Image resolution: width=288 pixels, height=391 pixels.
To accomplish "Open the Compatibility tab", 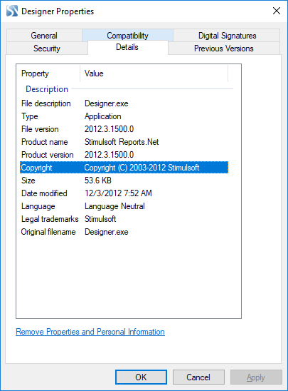I will [x=127, y=36].
